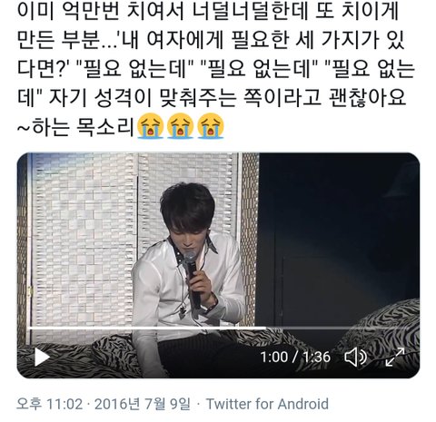Open the Twitter for Android source link

267,404
